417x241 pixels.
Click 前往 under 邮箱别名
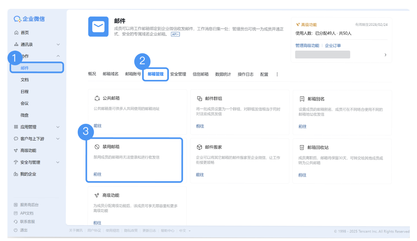(x=302, y=126)
